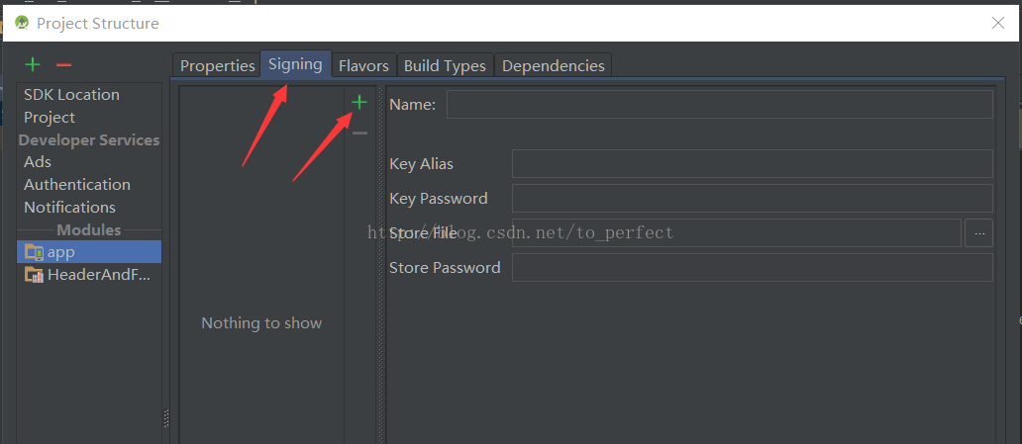Browse for store file with ellipsis button
This screenshot has height=444, width=1022.
tap(979, 232)
